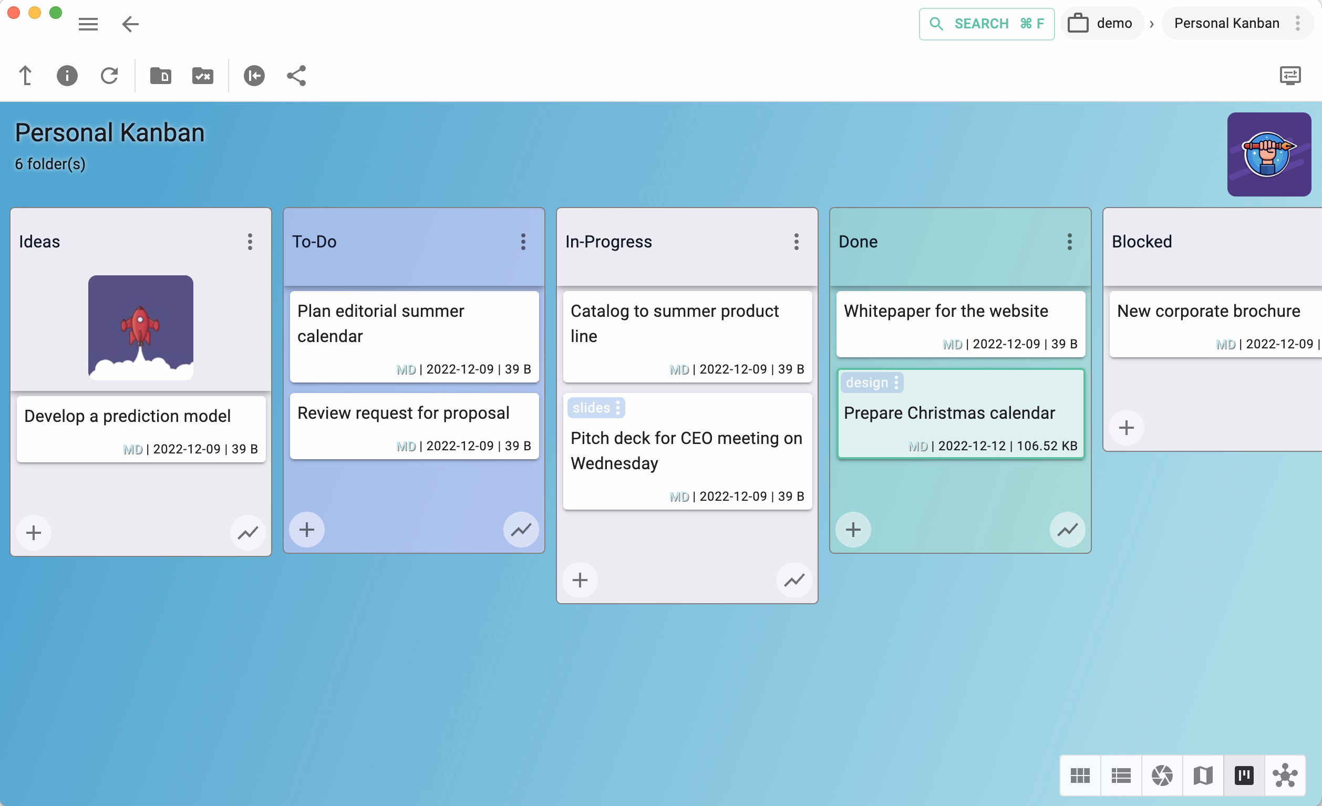Click the rocket thumbnail in Ideas column

coord(141,327)
